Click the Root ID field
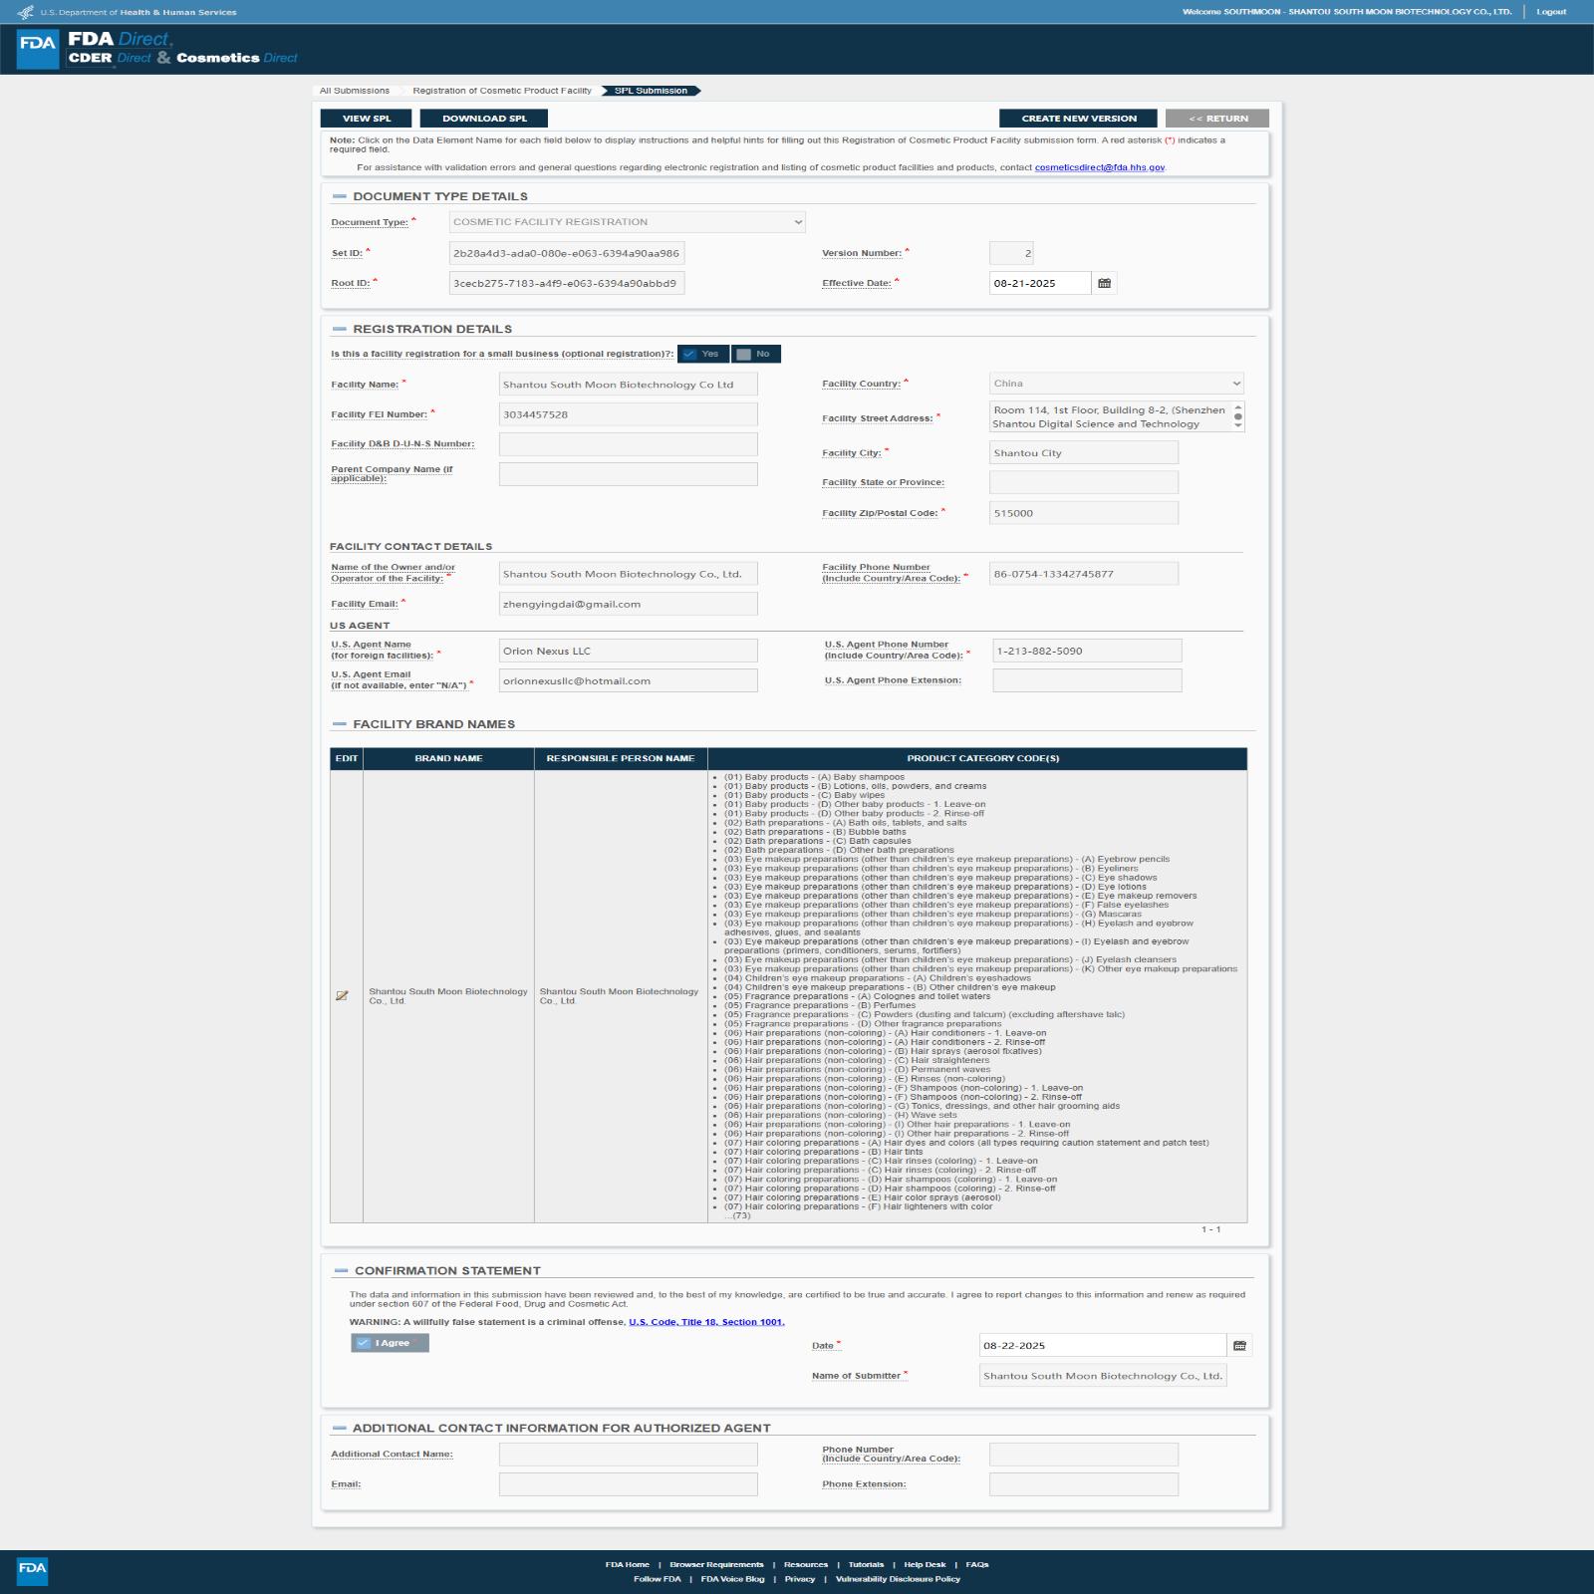This screenshot has height=1594, width=1594. pyautogui.click(x=567, y=283)
